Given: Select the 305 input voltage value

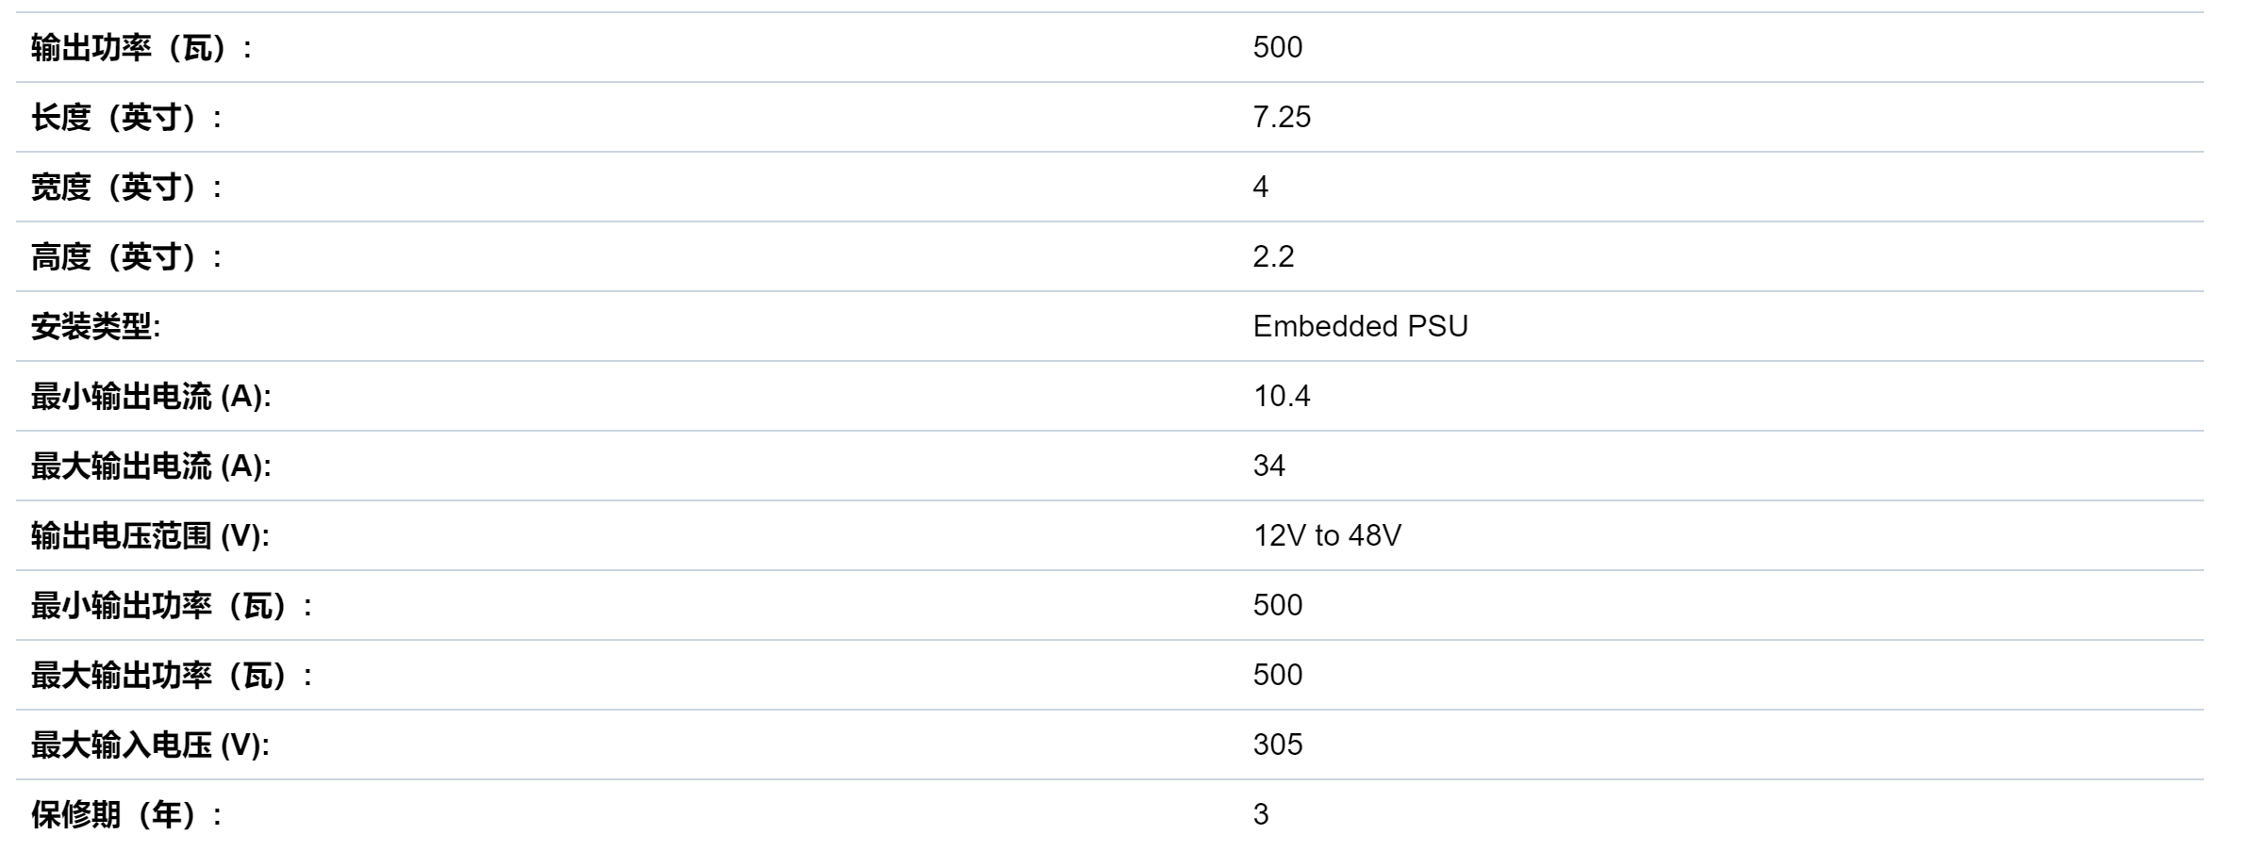Looking at the screenshot, I should [1277, 745].
